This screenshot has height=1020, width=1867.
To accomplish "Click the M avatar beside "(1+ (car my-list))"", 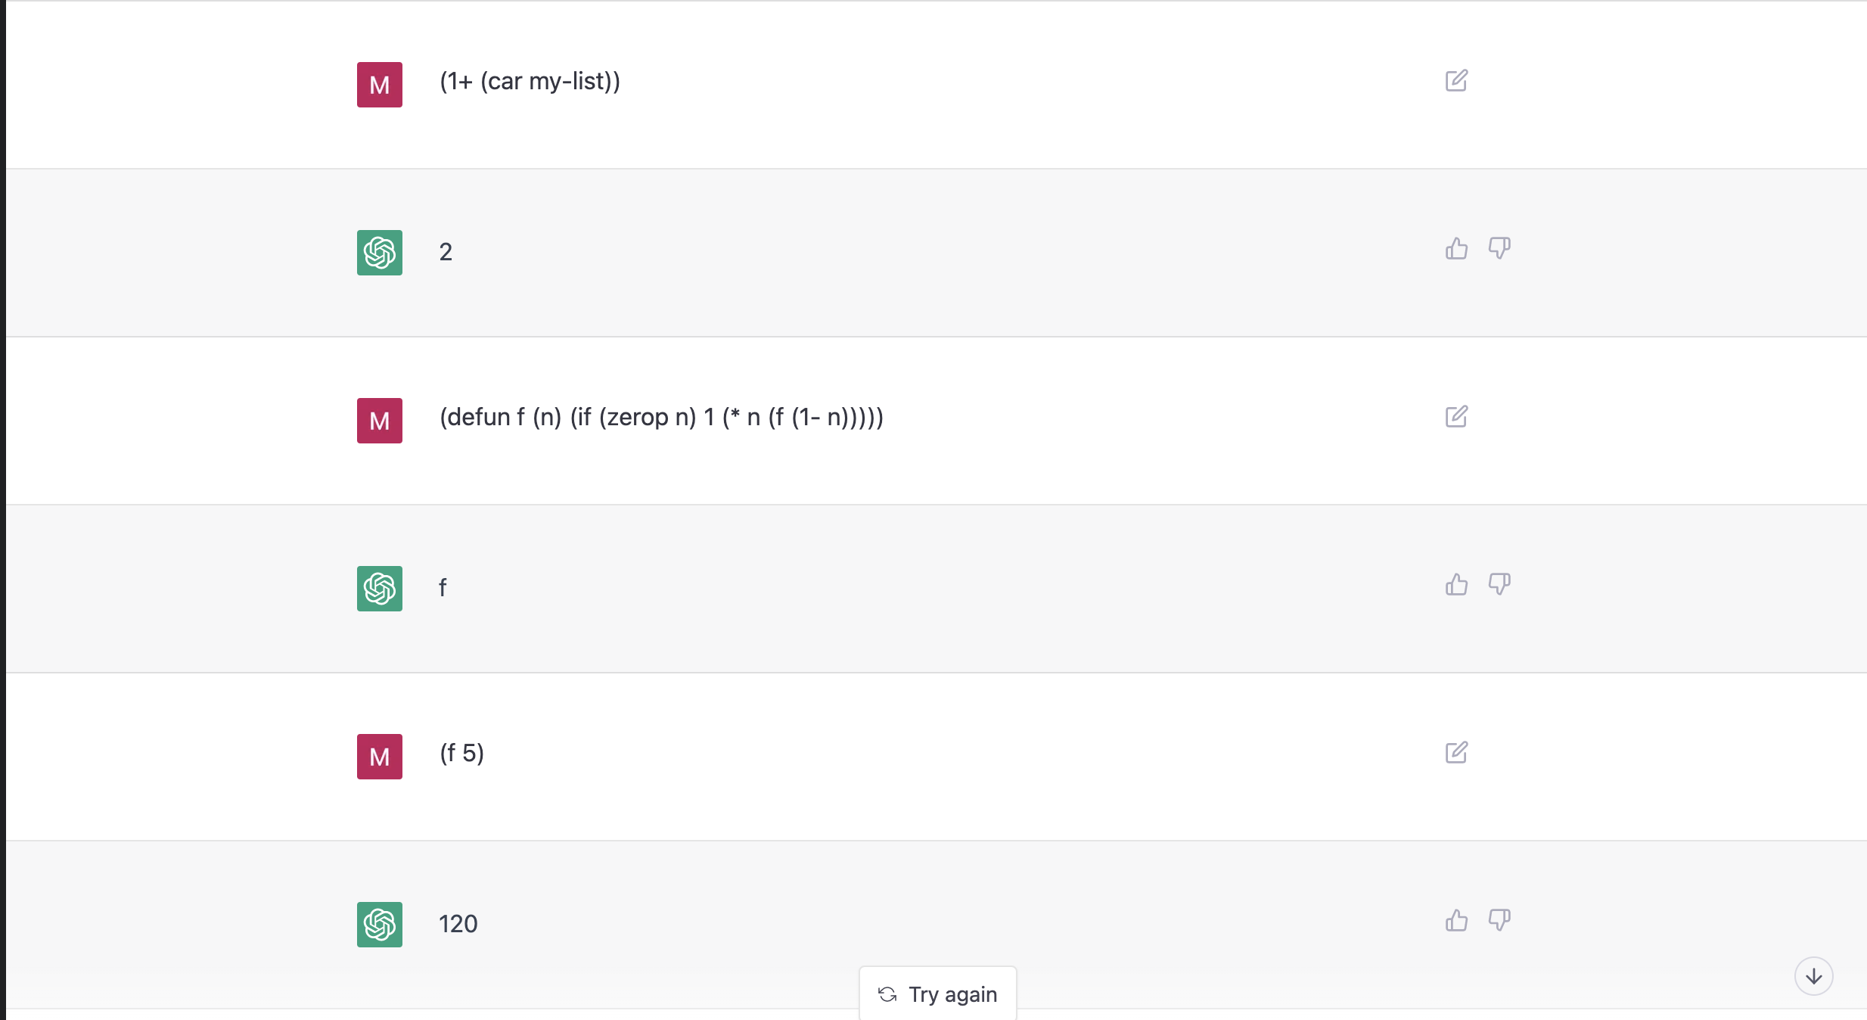I will pos(380,85).
